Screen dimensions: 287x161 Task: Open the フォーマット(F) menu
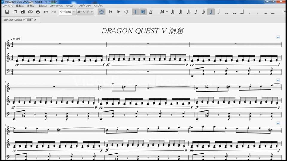pos(56,6)
